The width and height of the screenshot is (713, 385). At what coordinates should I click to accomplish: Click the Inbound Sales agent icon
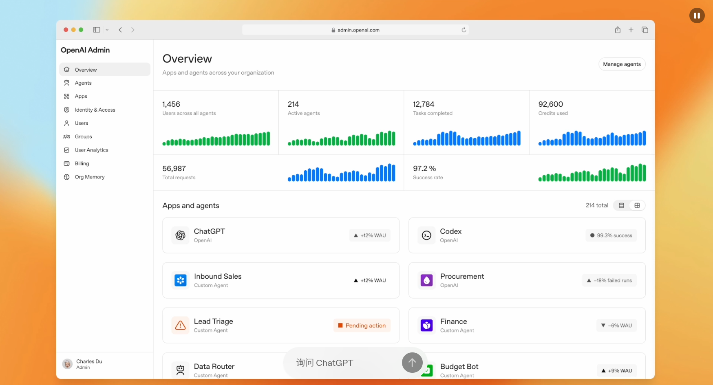pos(180,280)
